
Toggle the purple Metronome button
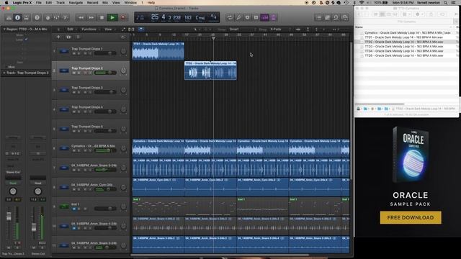(274, 17)
